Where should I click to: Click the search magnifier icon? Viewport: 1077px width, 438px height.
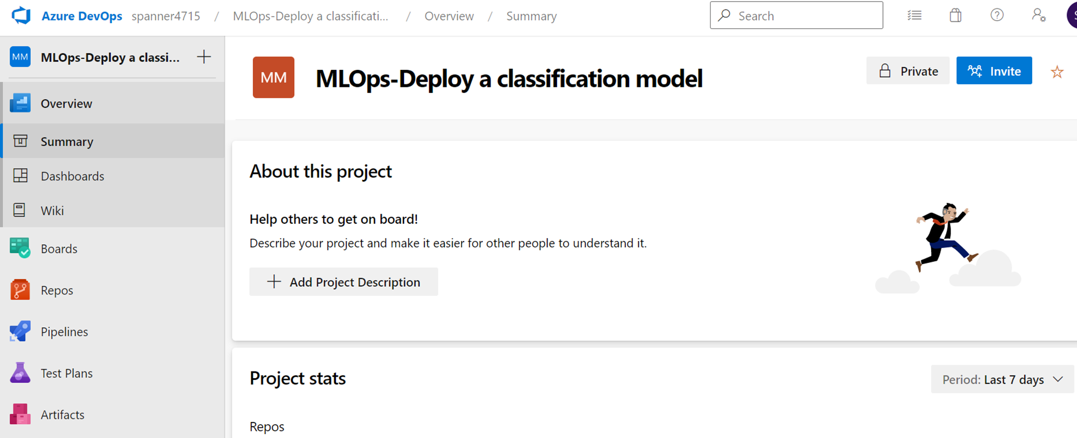(724, 16)
